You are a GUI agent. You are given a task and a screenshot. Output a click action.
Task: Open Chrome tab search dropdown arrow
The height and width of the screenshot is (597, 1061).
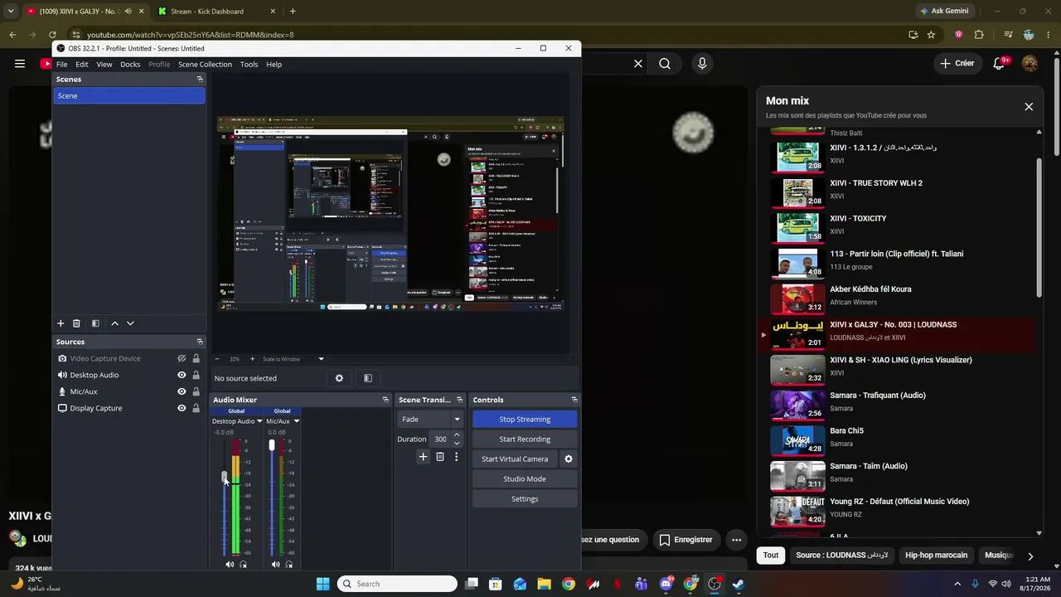pyautogui.click(x=11, y=11)
